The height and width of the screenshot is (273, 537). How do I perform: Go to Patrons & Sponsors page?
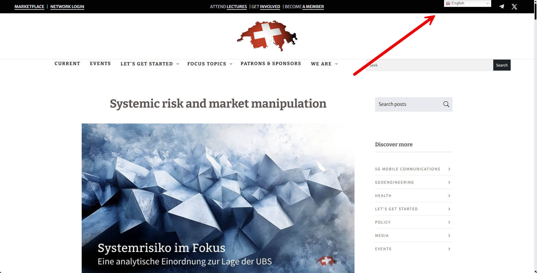pyautogui.click(x=271, y=64)
